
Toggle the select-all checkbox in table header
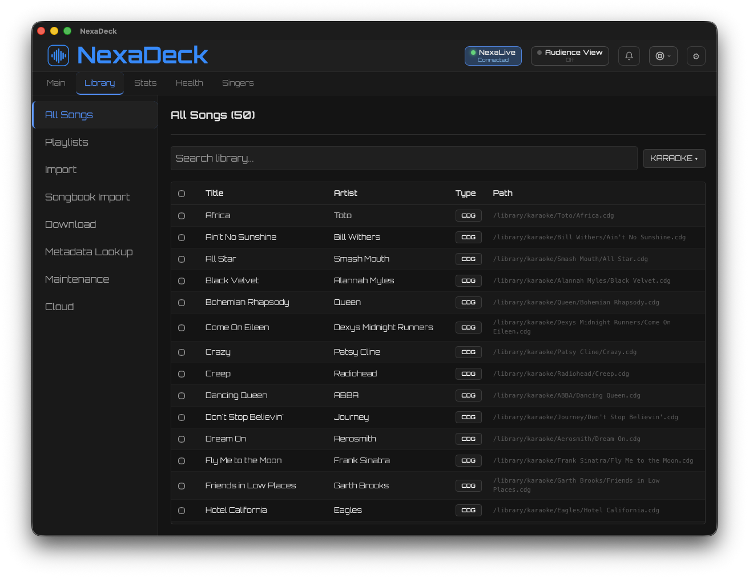click(182, 194)
